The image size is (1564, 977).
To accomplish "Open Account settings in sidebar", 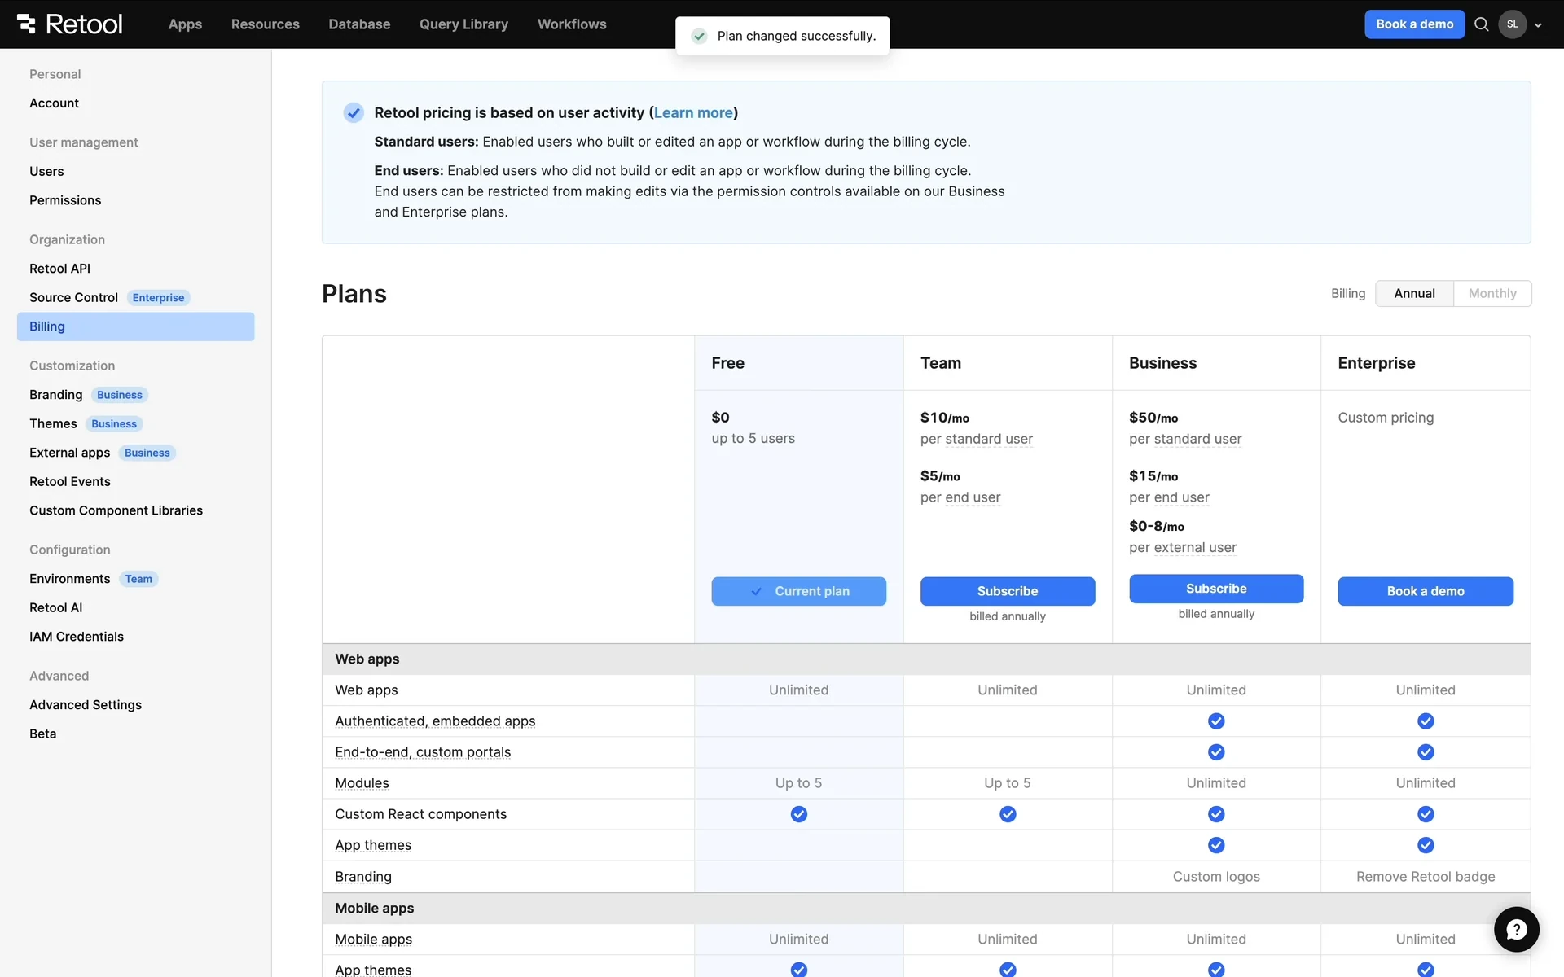I will (x=54, y=103).
